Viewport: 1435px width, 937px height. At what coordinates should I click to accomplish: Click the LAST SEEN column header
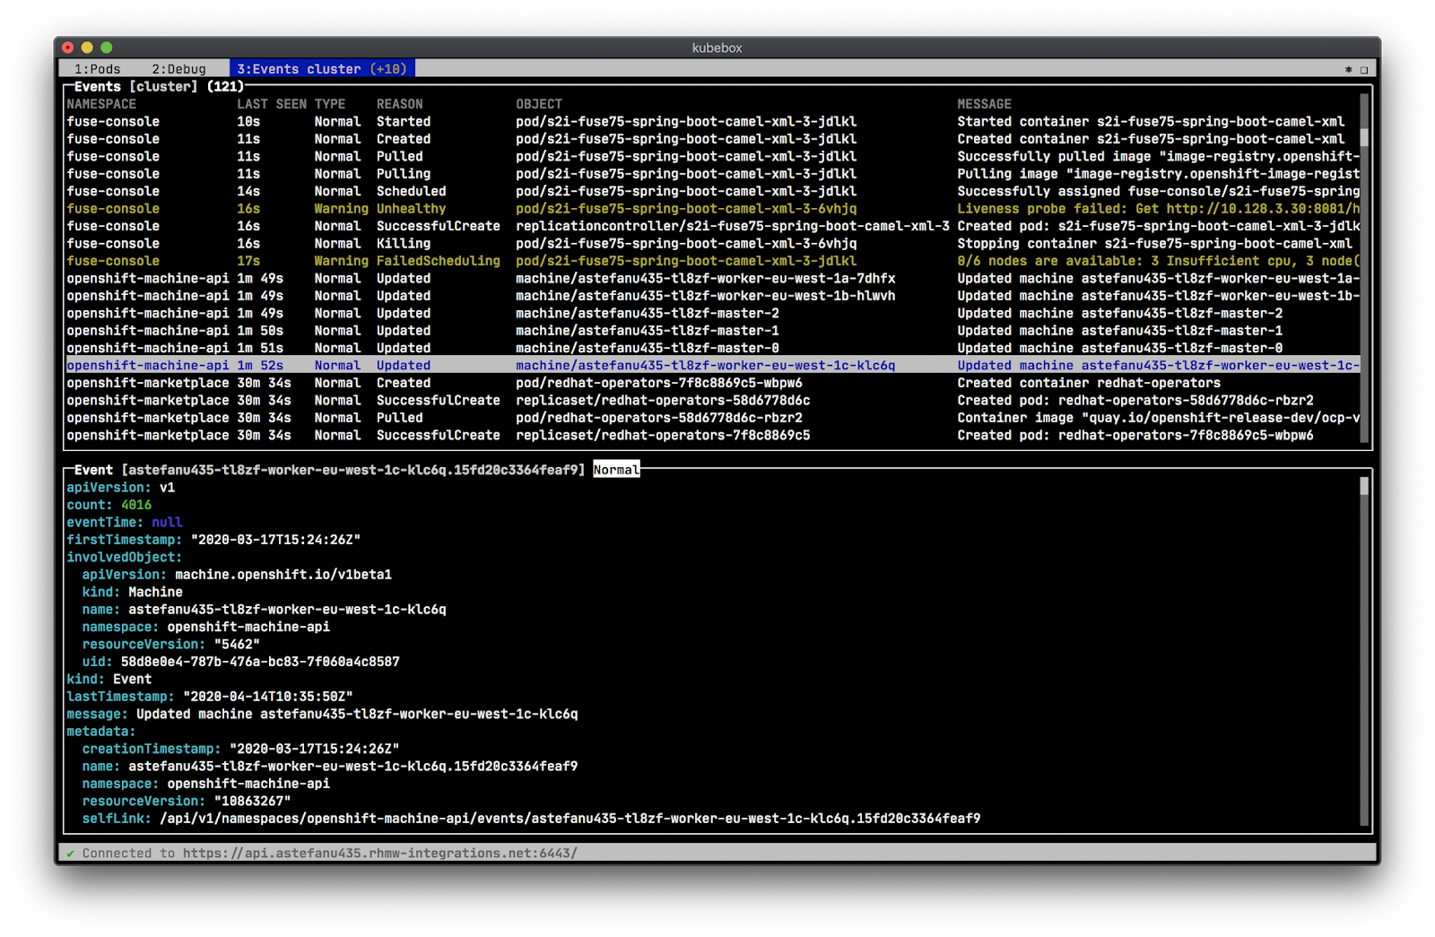tap(272, 104)
